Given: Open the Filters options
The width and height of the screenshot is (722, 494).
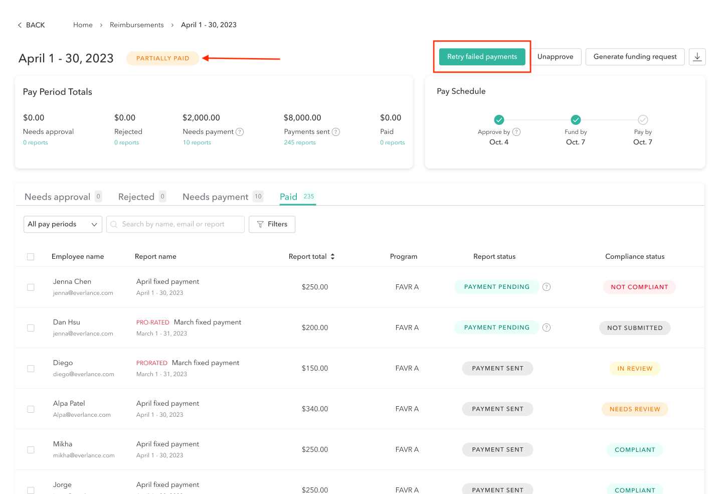Looking at the screenshot, I should (x=272, y=224).
